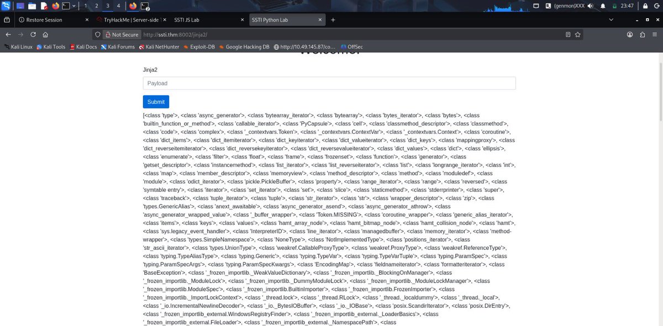663x326 pixels.
Task: Launch Firefox from the panel launcher
Action: tap(55, 6)
